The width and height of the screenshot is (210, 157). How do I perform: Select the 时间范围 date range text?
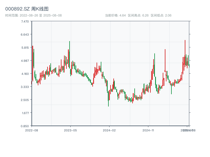pos(33,15)
